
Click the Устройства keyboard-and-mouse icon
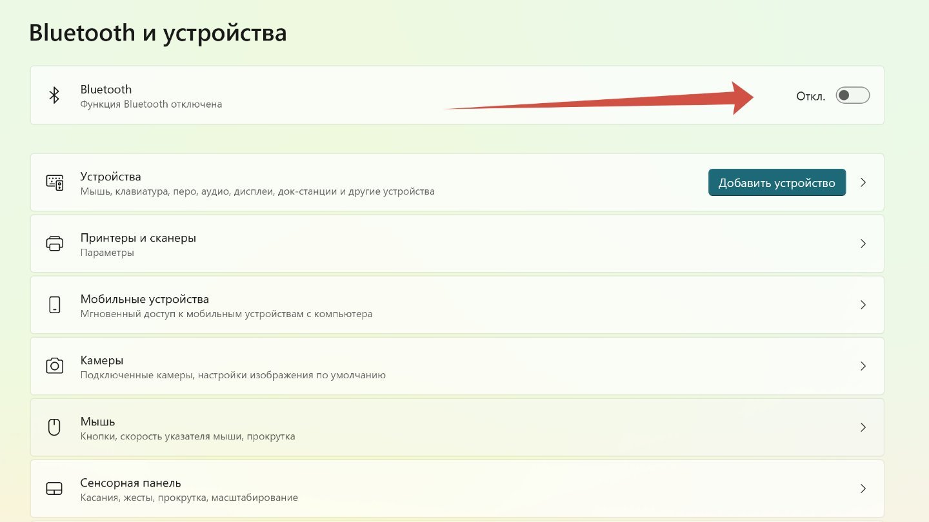point(55,182)
